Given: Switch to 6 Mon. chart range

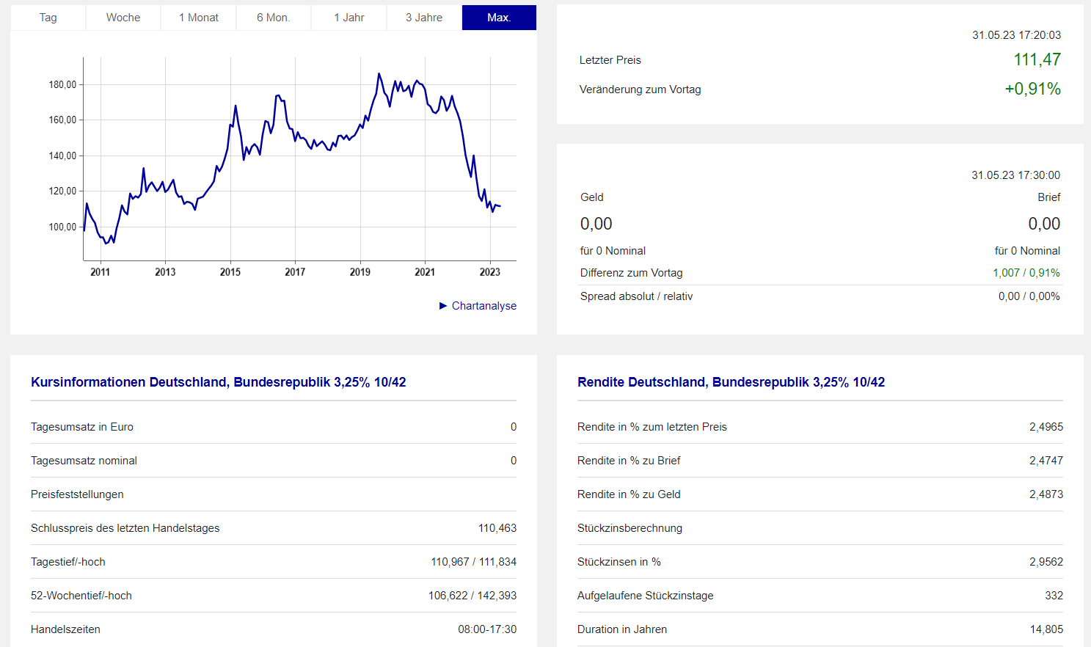Looking at the screenshot, I should tap(274, 18).
